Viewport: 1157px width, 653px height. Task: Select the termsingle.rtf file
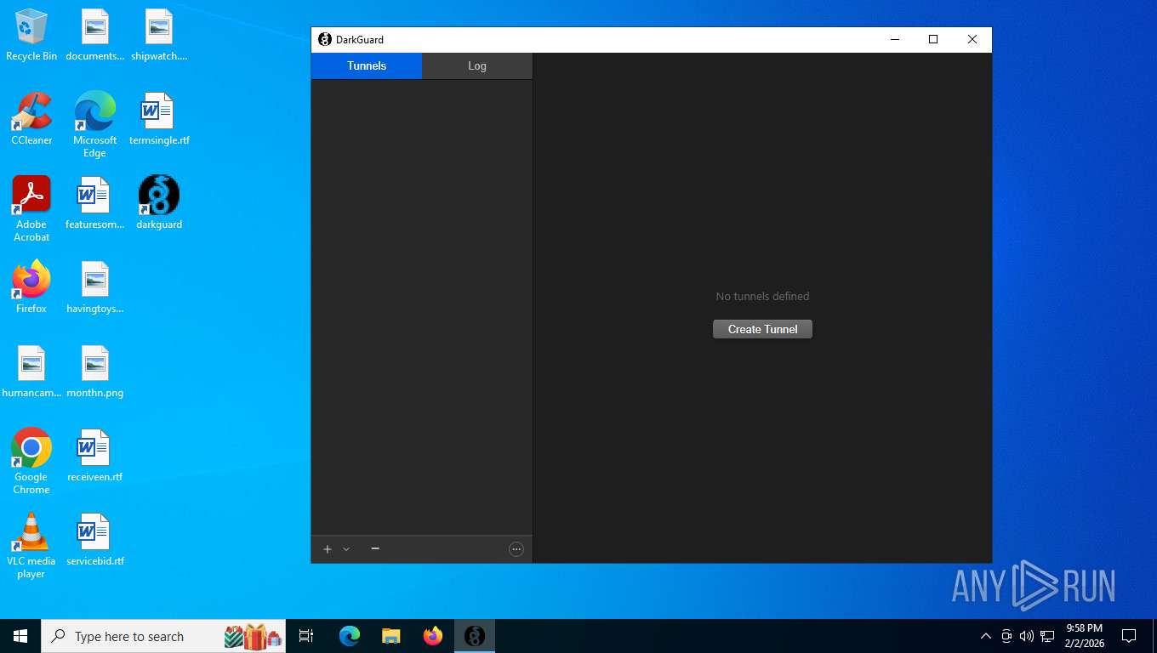(x=159, y=119)
